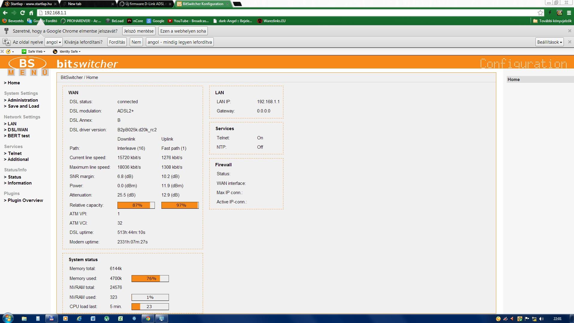Open the Bevezetés bookmark

pos(13,21)
